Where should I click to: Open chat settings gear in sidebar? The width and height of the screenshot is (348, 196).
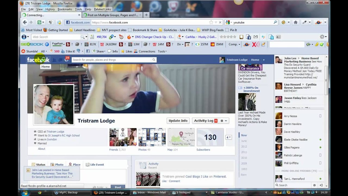315,185
